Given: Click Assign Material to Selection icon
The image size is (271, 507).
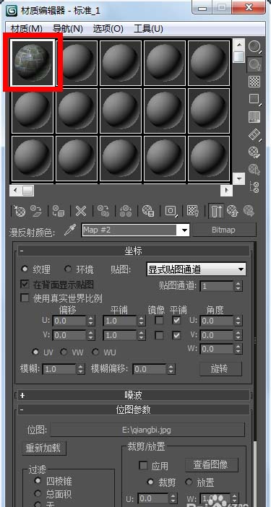Looking at the screenshot, I should point(59,211).
